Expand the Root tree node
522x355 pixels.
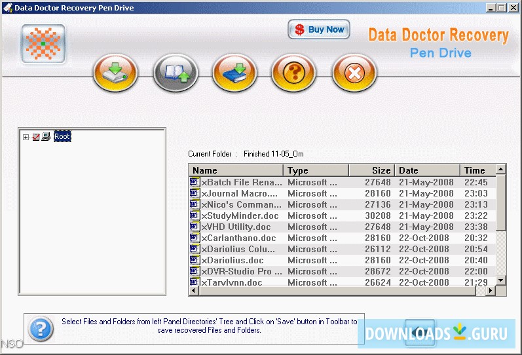pyautogui.click(x=26, y=137)
